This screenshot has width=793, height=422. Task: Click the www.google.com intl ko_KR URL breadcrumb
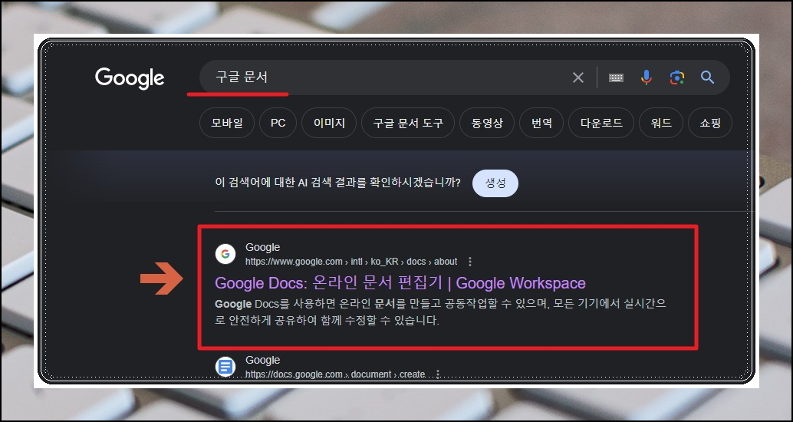351,262
